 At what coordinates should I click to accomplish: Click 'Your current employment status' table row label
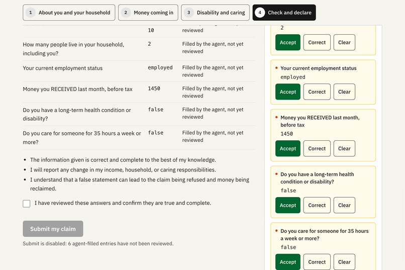coord(63,68)
